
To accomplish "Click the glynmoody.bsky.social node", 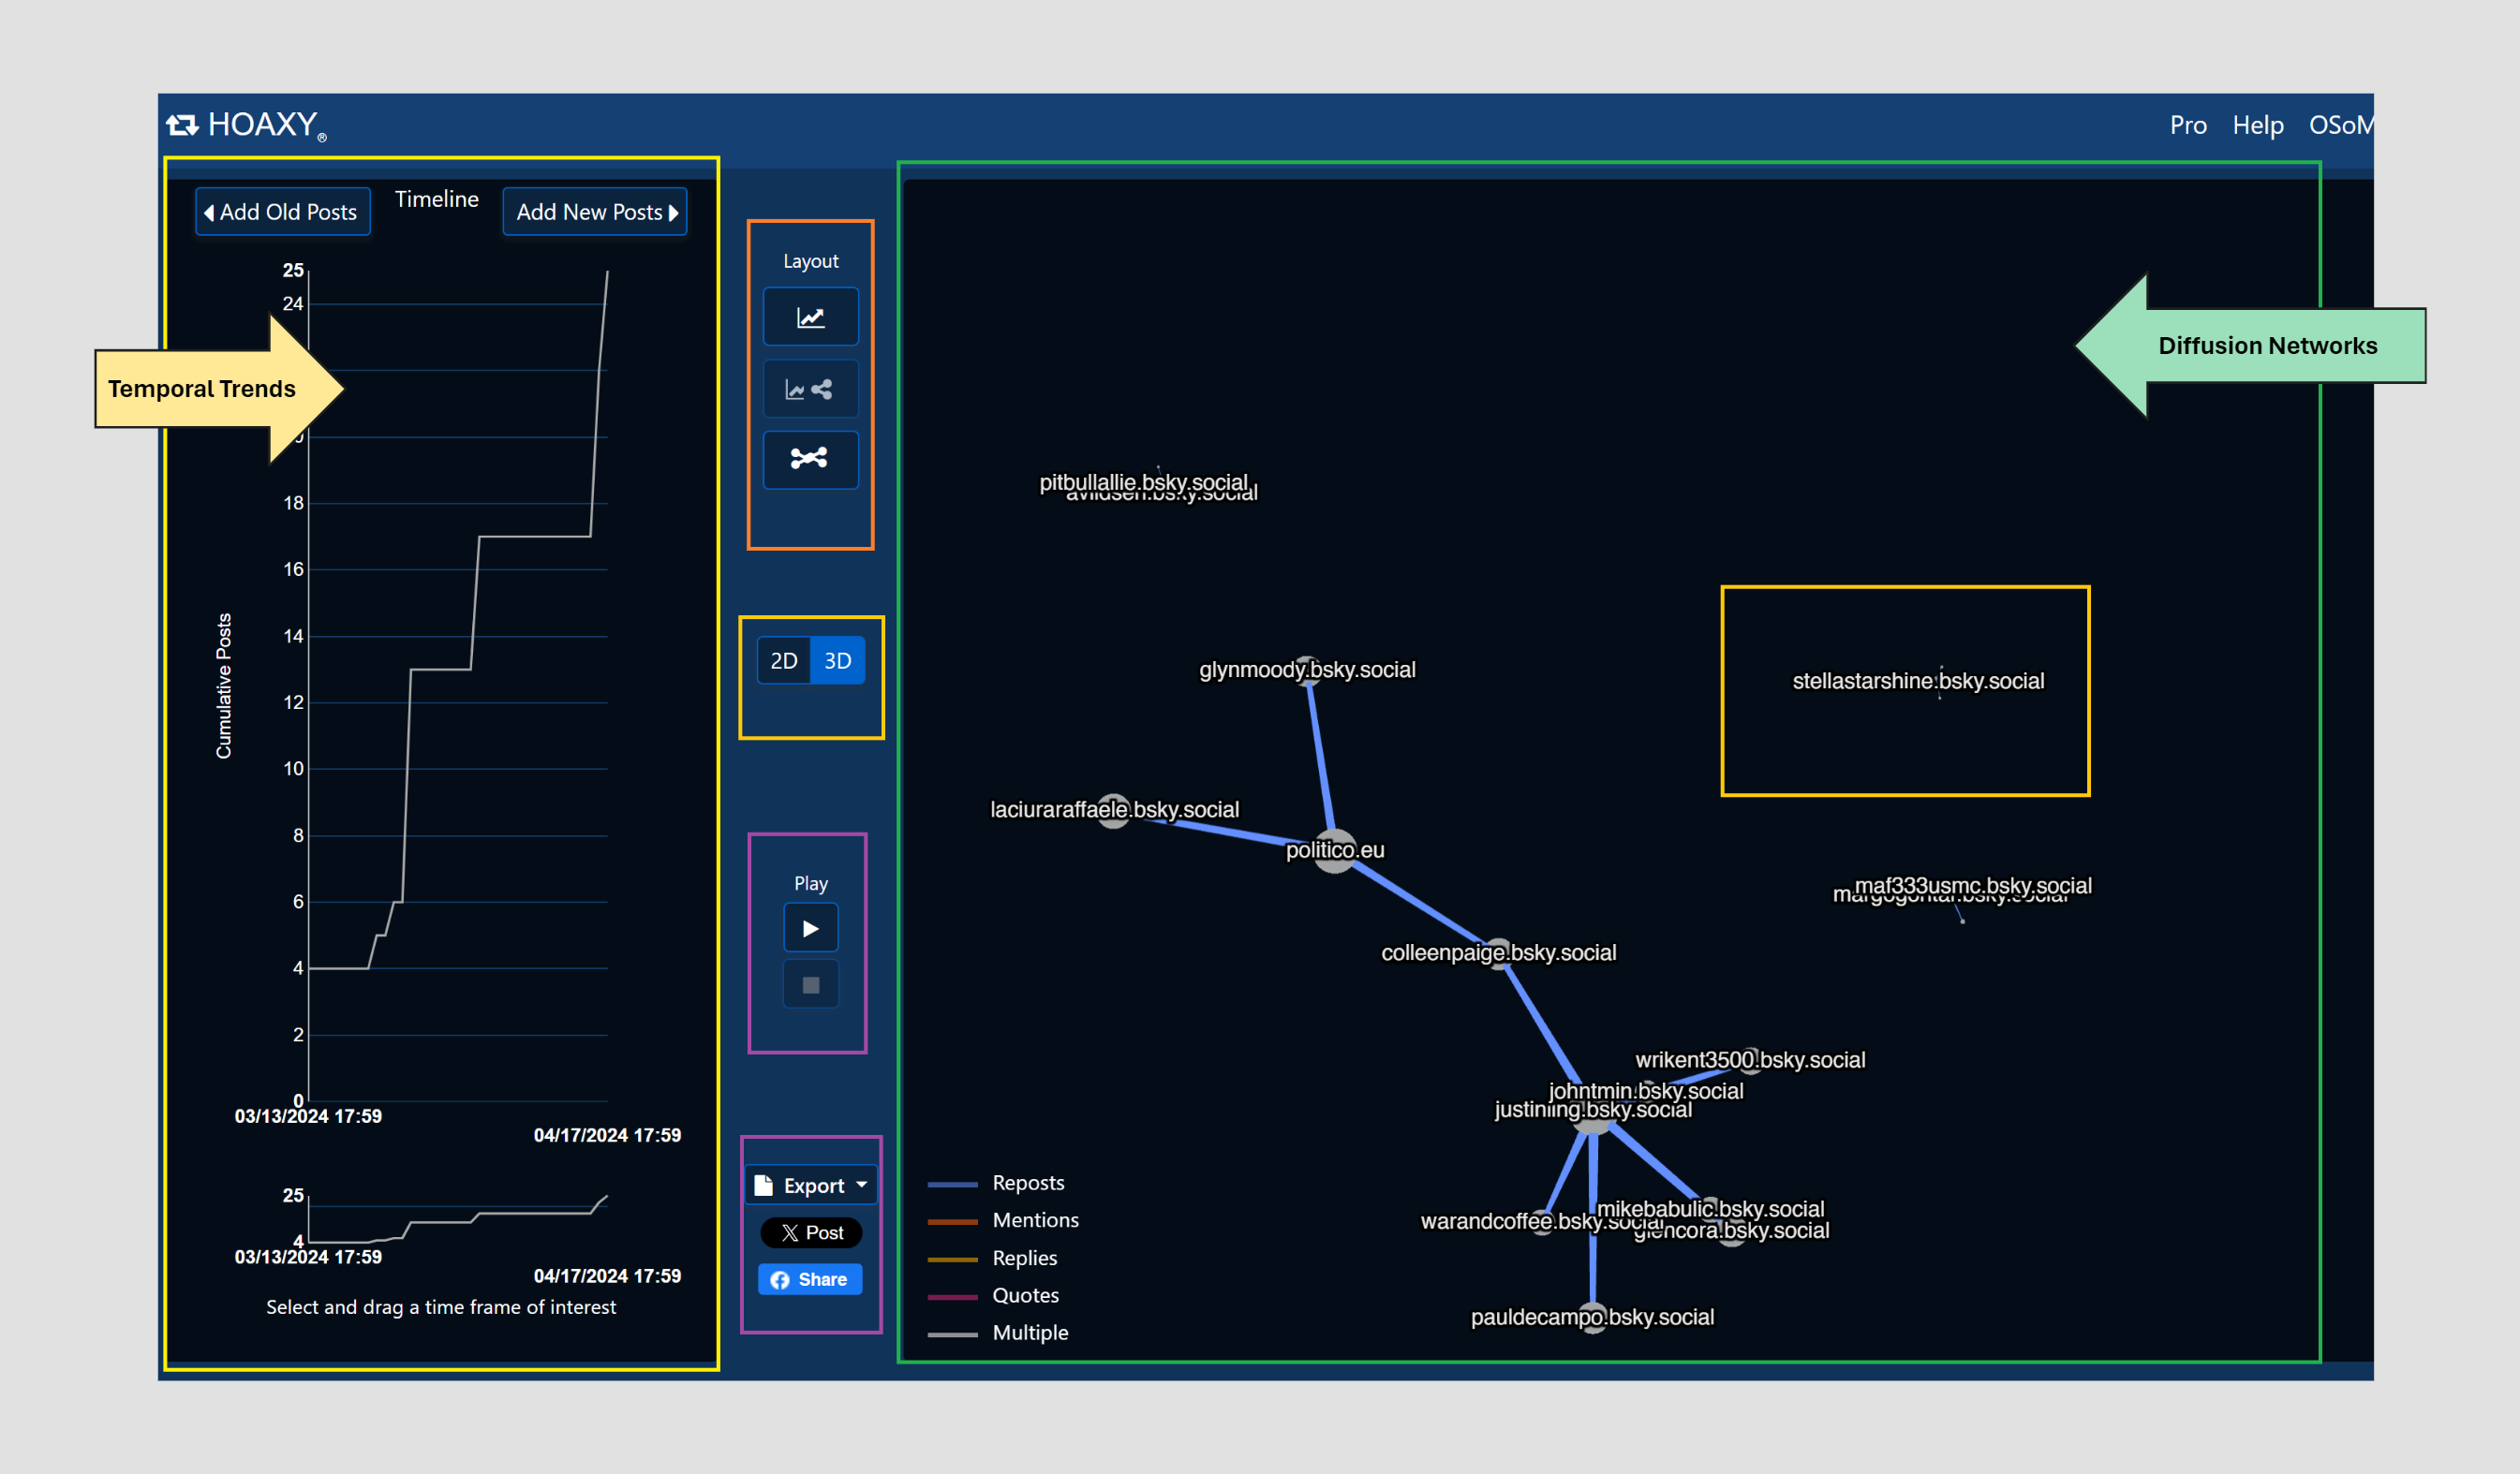I will tap(1306, 670).
